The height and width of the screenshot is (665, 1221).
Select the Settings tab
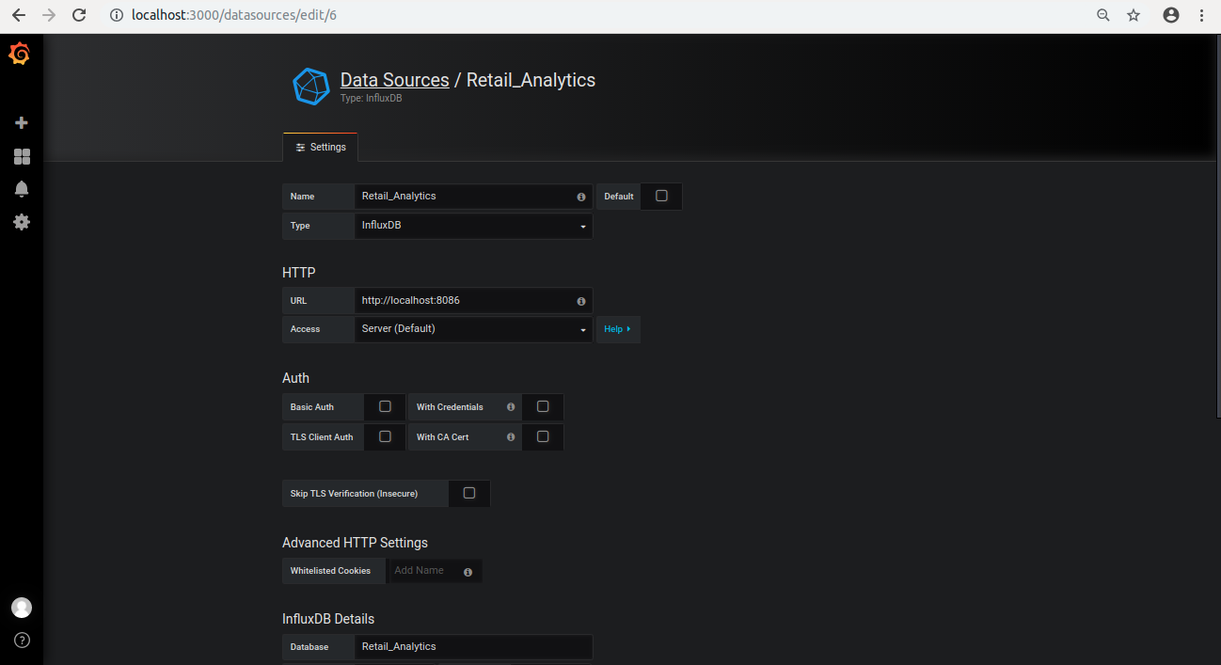click(320, 148)
